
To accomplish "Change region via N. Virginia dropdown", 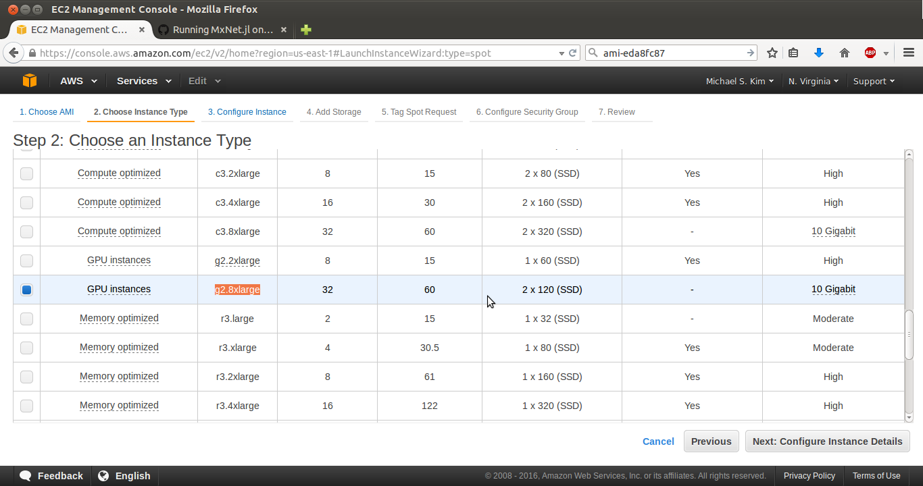I will [x=814, y=81].
